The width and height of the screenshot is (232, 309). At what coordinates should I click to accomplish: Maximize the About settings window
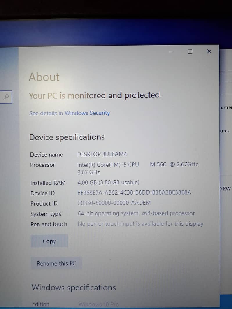pos(190,52)
